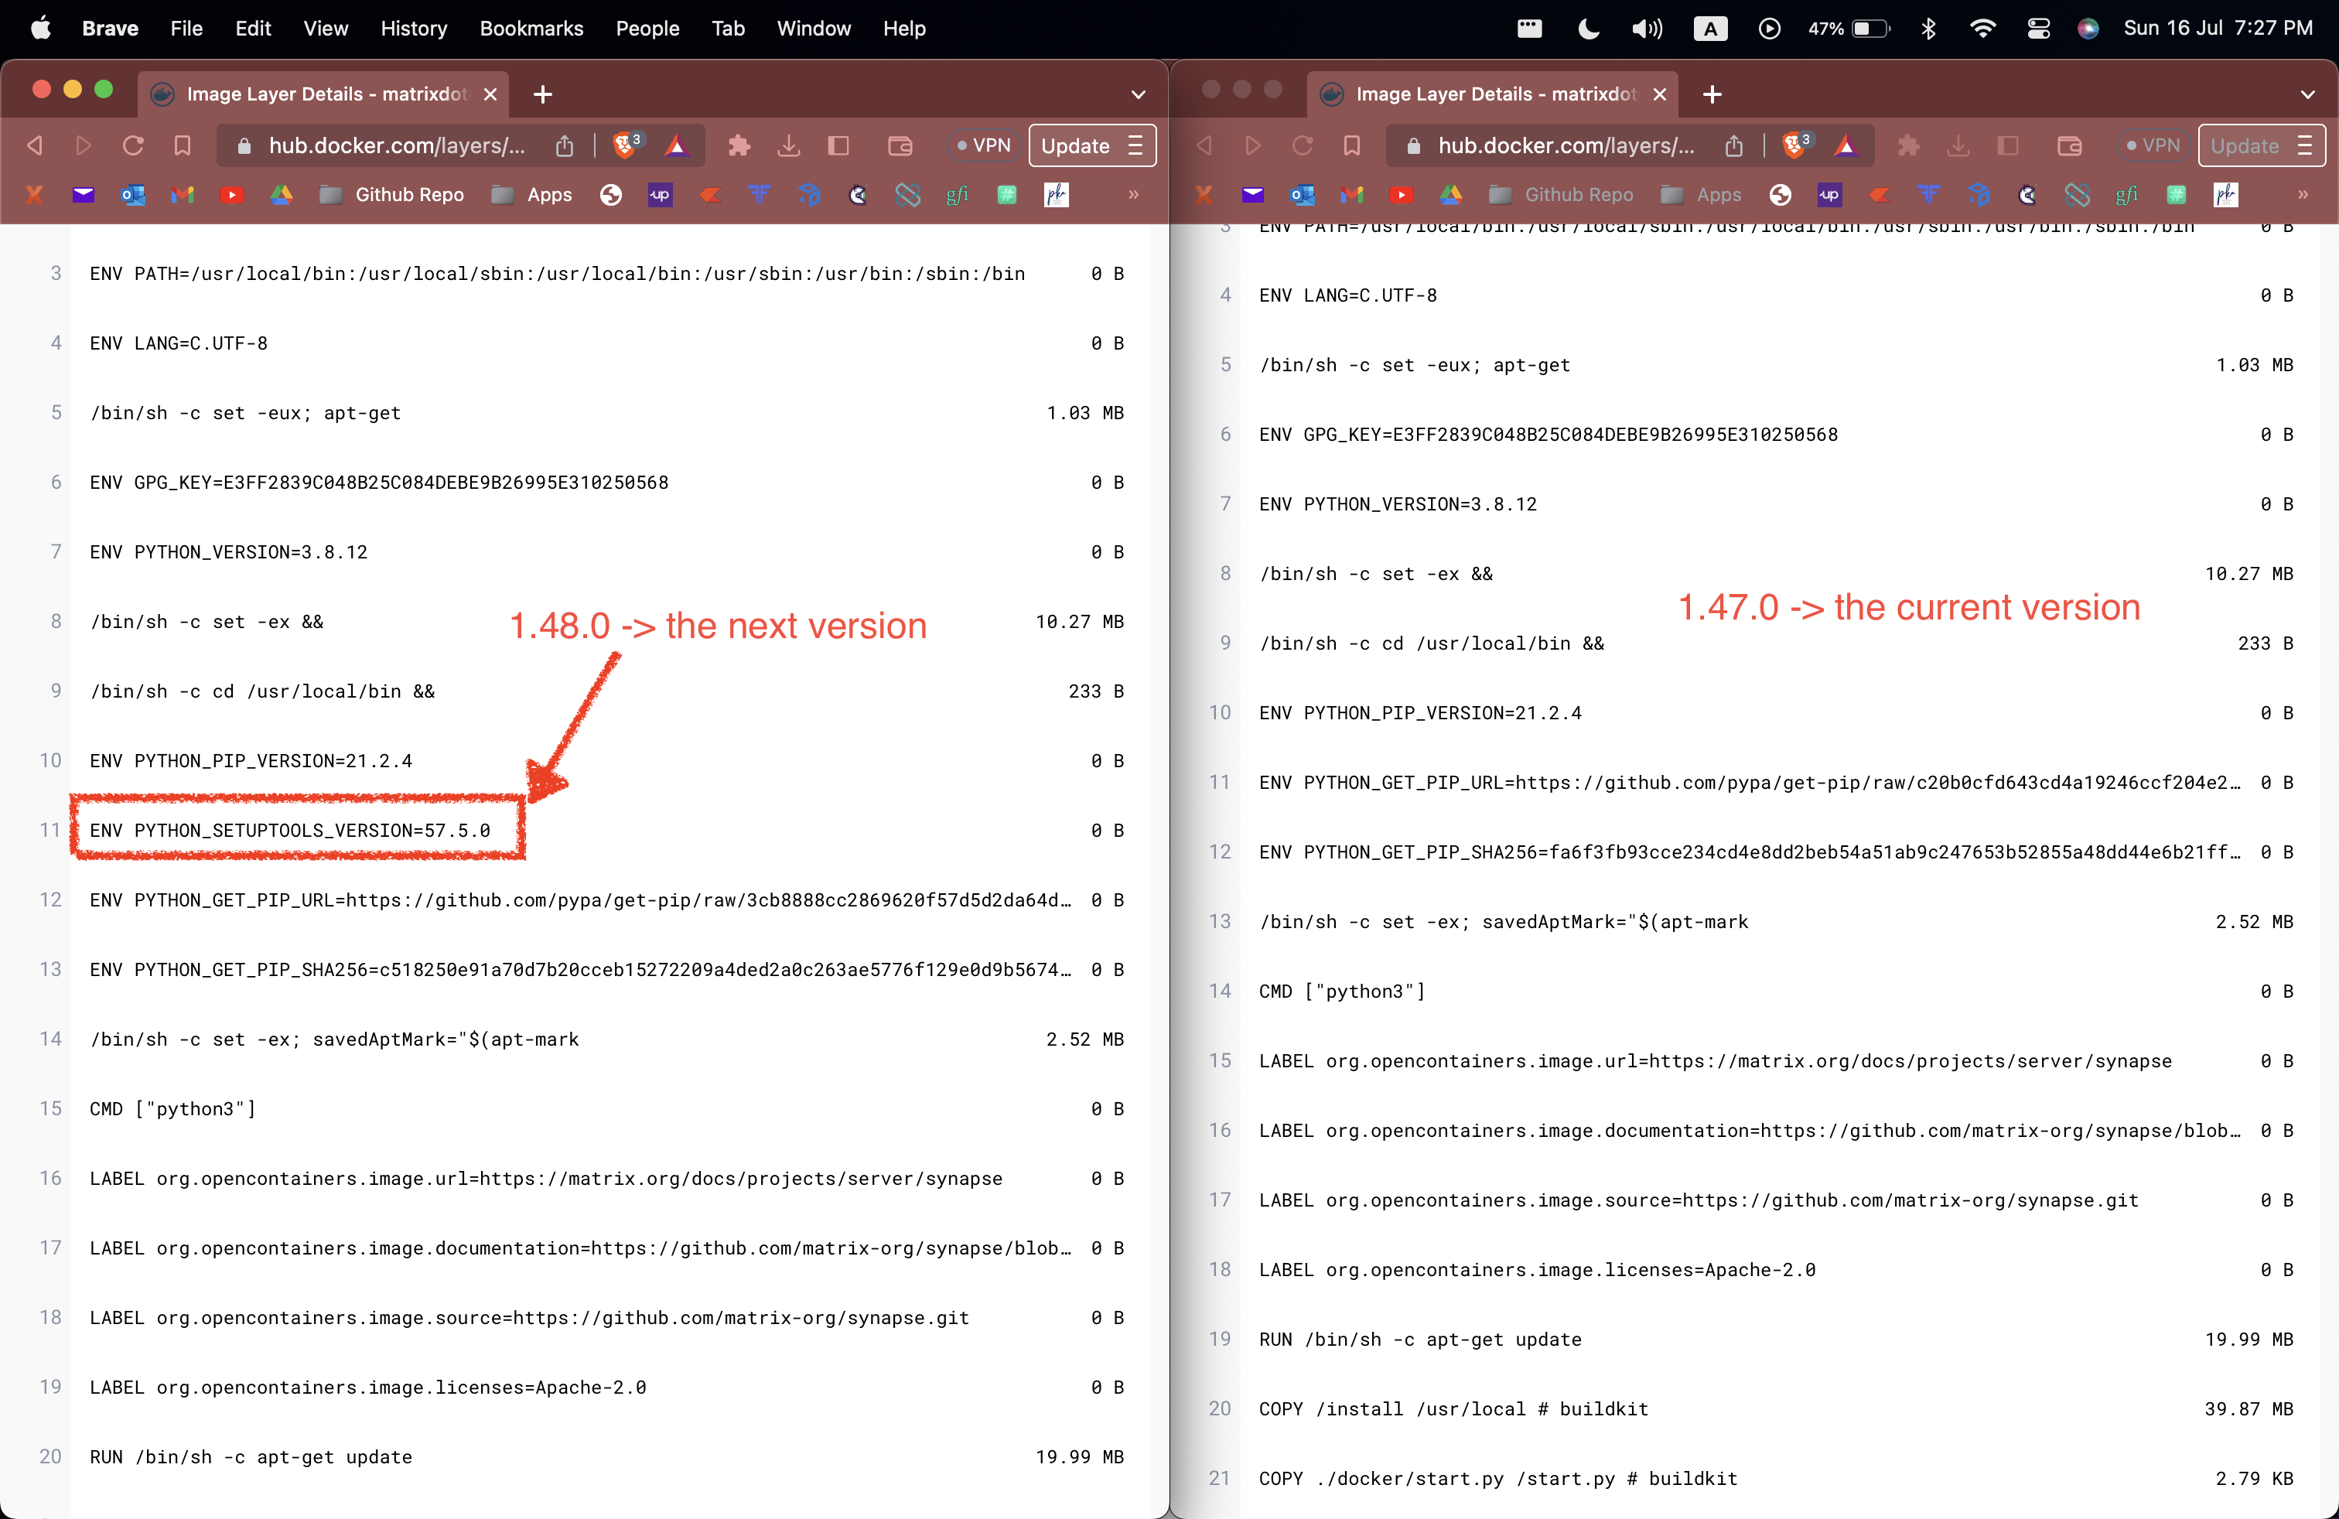Toggle the browser Sidebar icon
The image size is (2339, 1519).
tap(838, 145)
